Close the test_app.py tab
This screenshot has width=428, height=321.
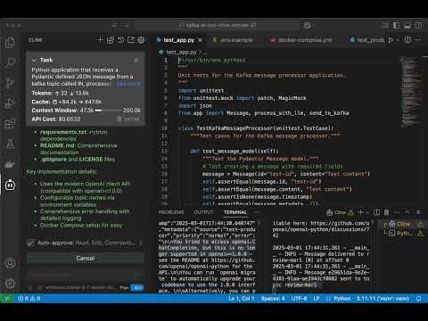coord(201,40)
